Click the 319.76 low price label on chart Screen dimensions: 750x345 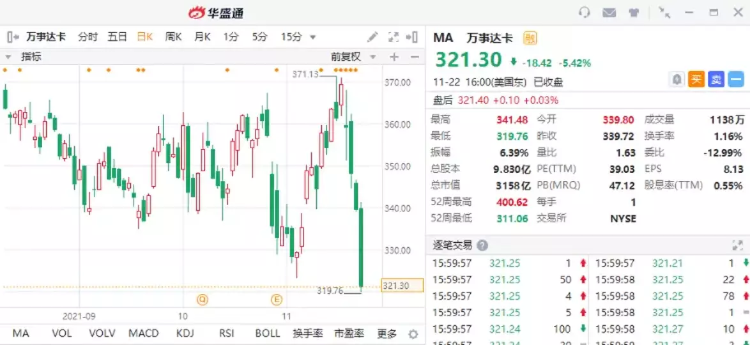click(330, 291)
